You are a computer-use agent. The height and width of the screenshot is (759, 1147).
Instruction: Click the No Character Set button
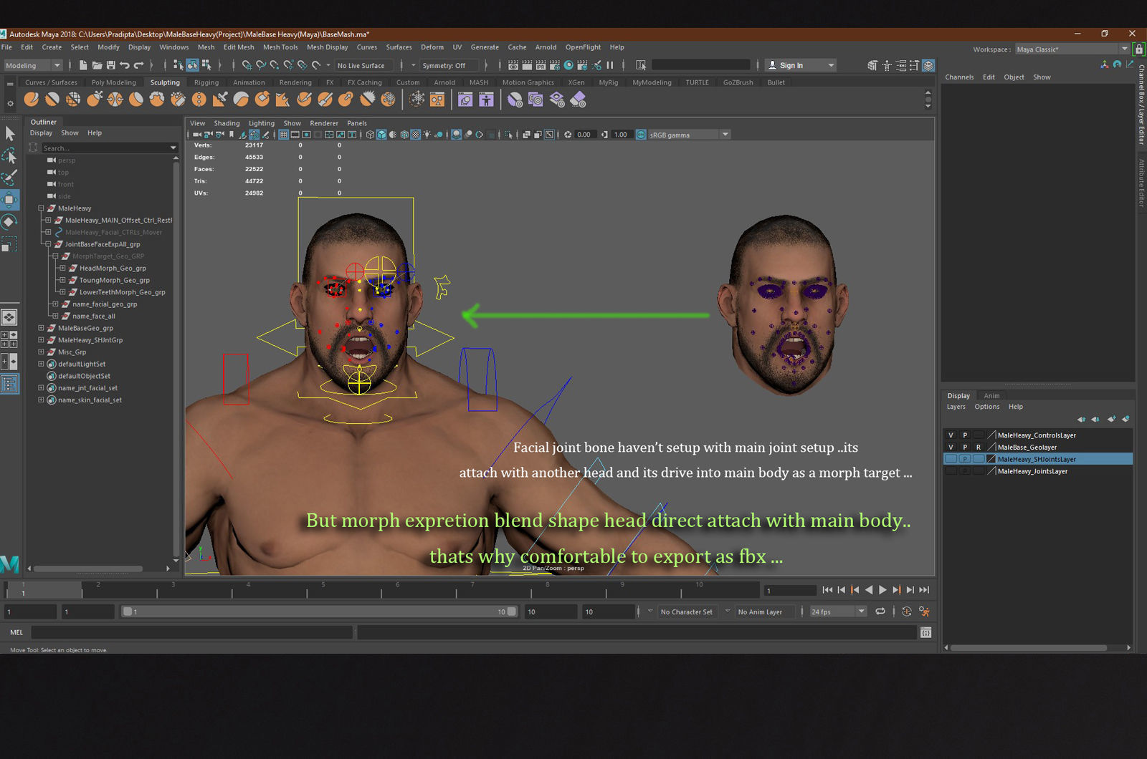point(687,612)
